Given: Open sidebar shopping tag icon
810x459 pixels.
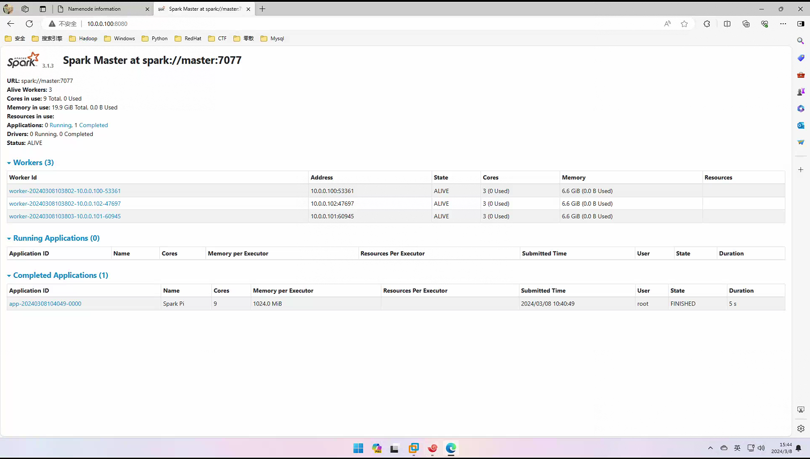Looking at the screenshot, I should click(x=801, y=58).
